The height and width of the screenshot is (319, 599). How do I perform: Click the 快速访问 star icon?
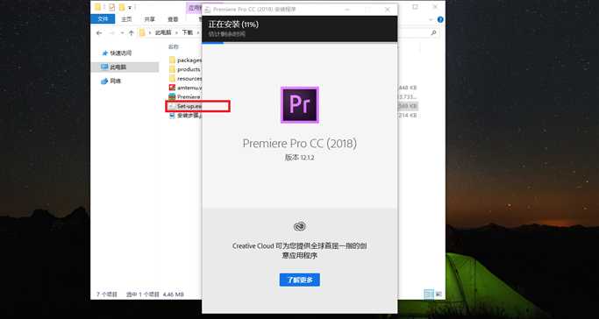coord(104,53)
